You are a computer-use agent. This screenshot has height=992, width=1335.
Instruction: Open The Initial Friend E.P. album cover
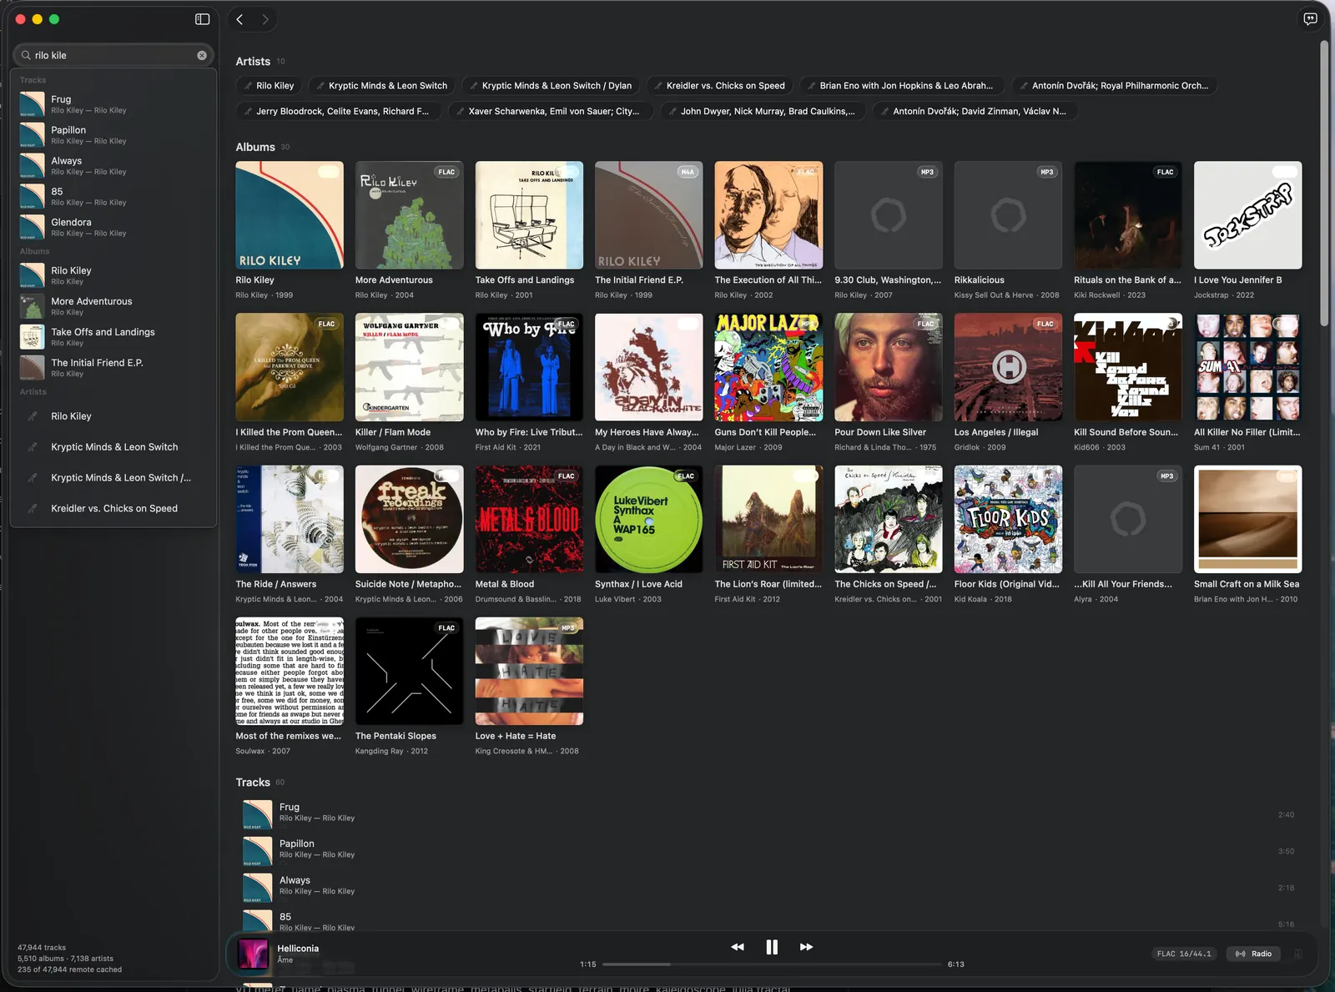click(648, 215)
